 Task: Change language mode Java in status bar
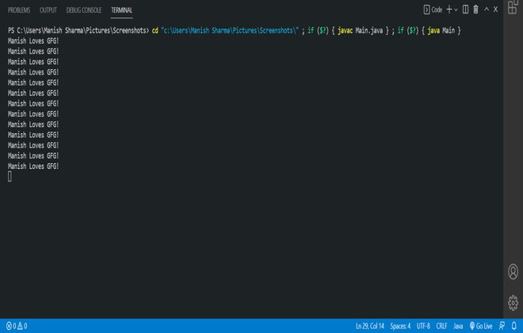click(458, 326)
